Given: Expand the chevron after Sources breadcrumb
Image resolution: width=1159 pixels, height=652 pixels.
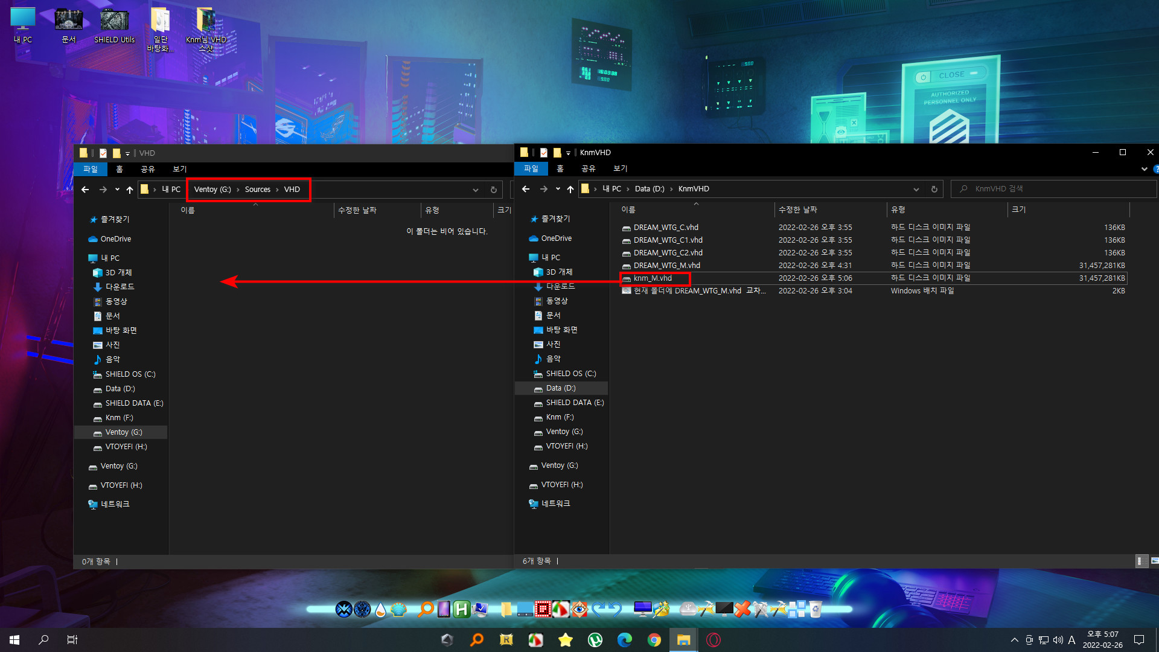Looking at the screenshot, I should click(277, 190).
